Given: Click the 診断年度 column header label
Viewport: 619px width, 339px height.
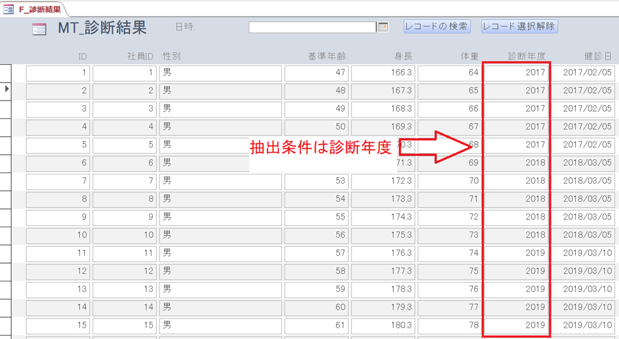Looking at the screenshot, I should pos(526,56).
